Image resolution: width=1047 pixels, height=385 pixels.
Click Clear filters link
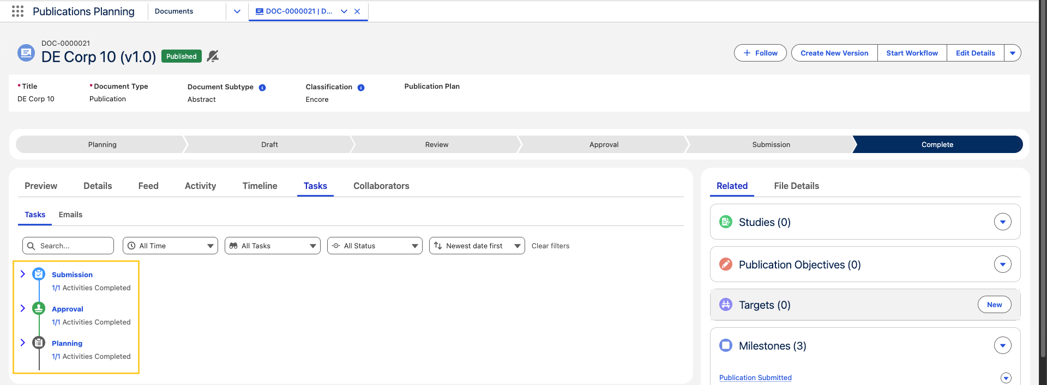[x=550, y=246]
